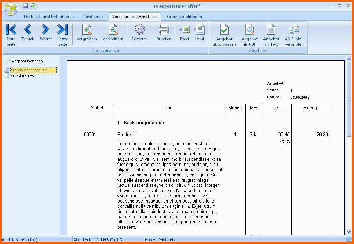Click the Produkt 1 title

coord(127,135)
